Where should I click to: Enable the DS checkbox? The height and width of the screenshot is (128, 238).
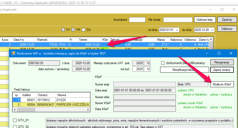pos(84,30)
